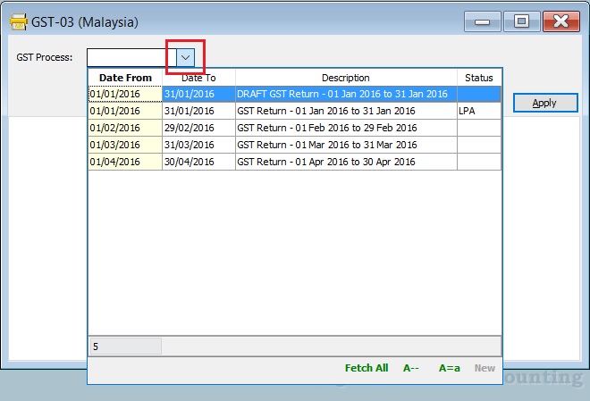
Task: Select GST Return 01 Feb 2016 row
Action: [x=325, y=129]
